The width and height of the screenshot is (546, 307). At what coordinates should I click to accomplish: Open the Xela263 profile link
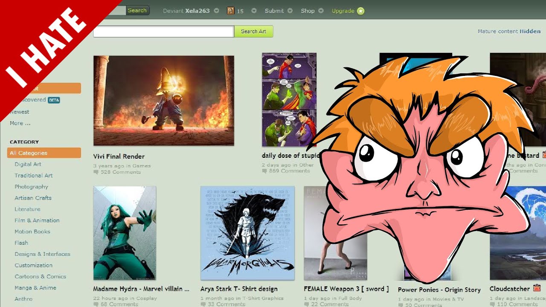tap(197, 11)
